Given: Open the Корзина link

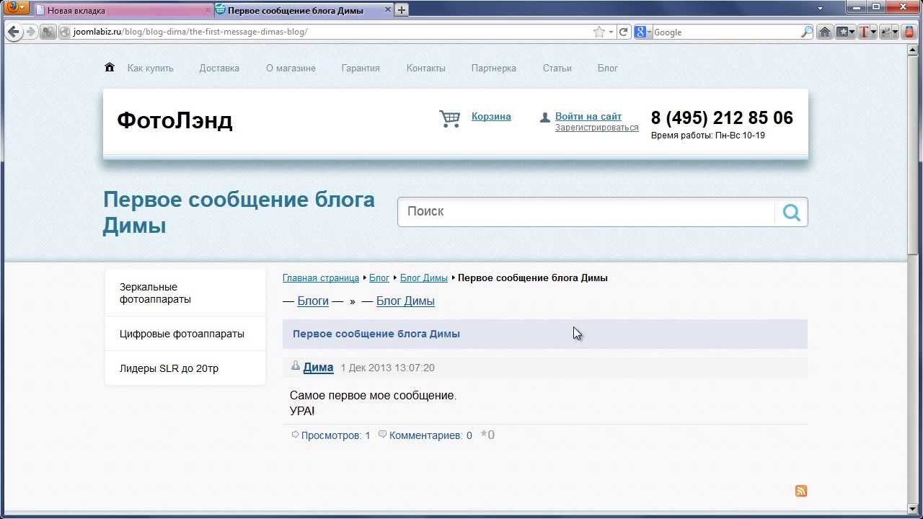Looking at the screenshot, I should click(491, 116).
